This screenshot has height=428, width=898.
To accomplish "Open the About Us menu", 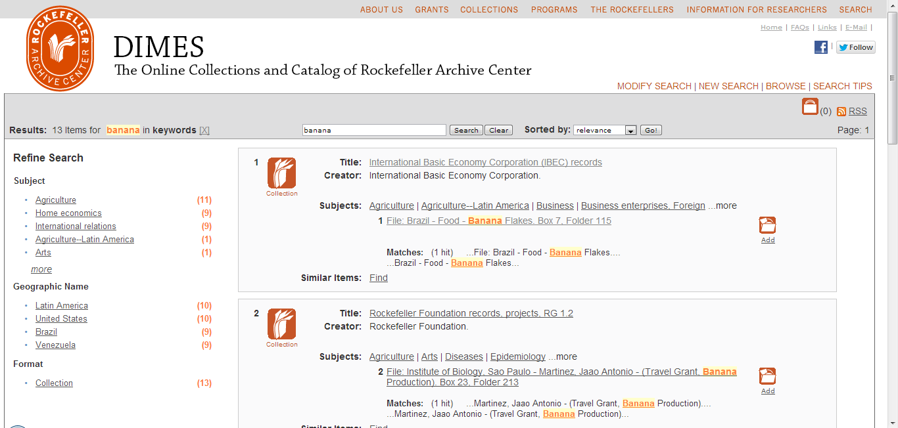I will pyautogui.click(x=381, y=10).
